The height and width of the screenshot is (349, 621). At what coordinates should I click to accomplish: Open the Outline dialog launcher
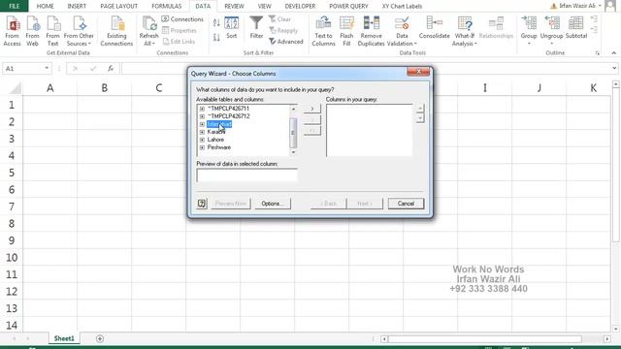598,53
